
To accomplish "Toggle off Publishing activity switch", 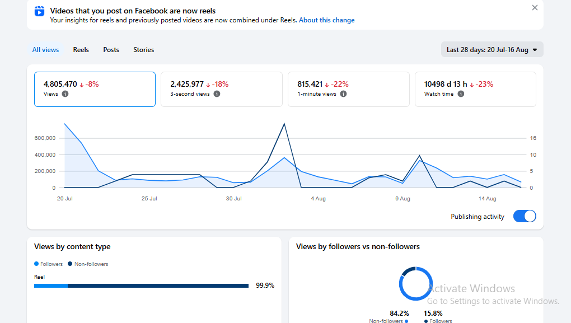I will 525,216.
